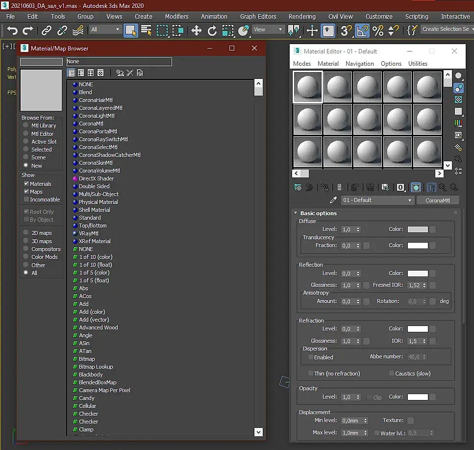The image size is (474, 450).
Task: Click the Undo arrow in main toolbar
Action: (12, 31)
